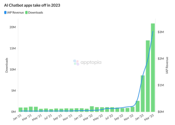175x125 pixels.
Task: Toggle the IAP Revenue series label in legend
Action: point(15,12)
